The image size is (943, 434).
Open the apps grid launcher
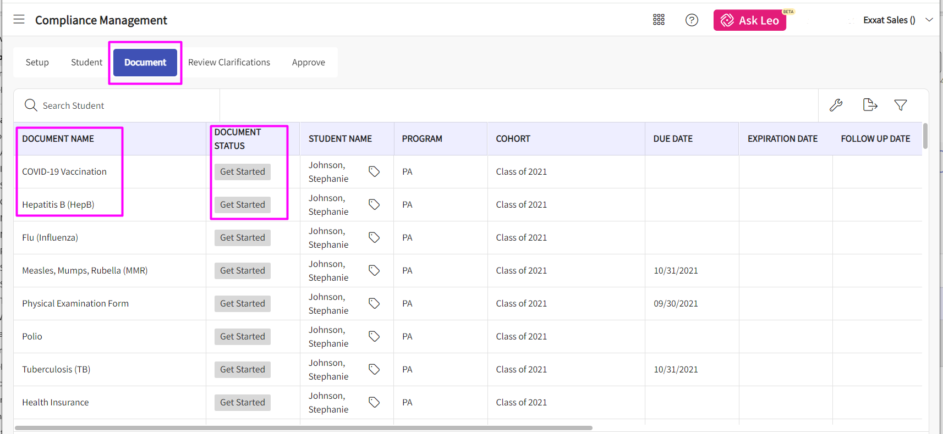pyautogui.click(x=659, y=20)
